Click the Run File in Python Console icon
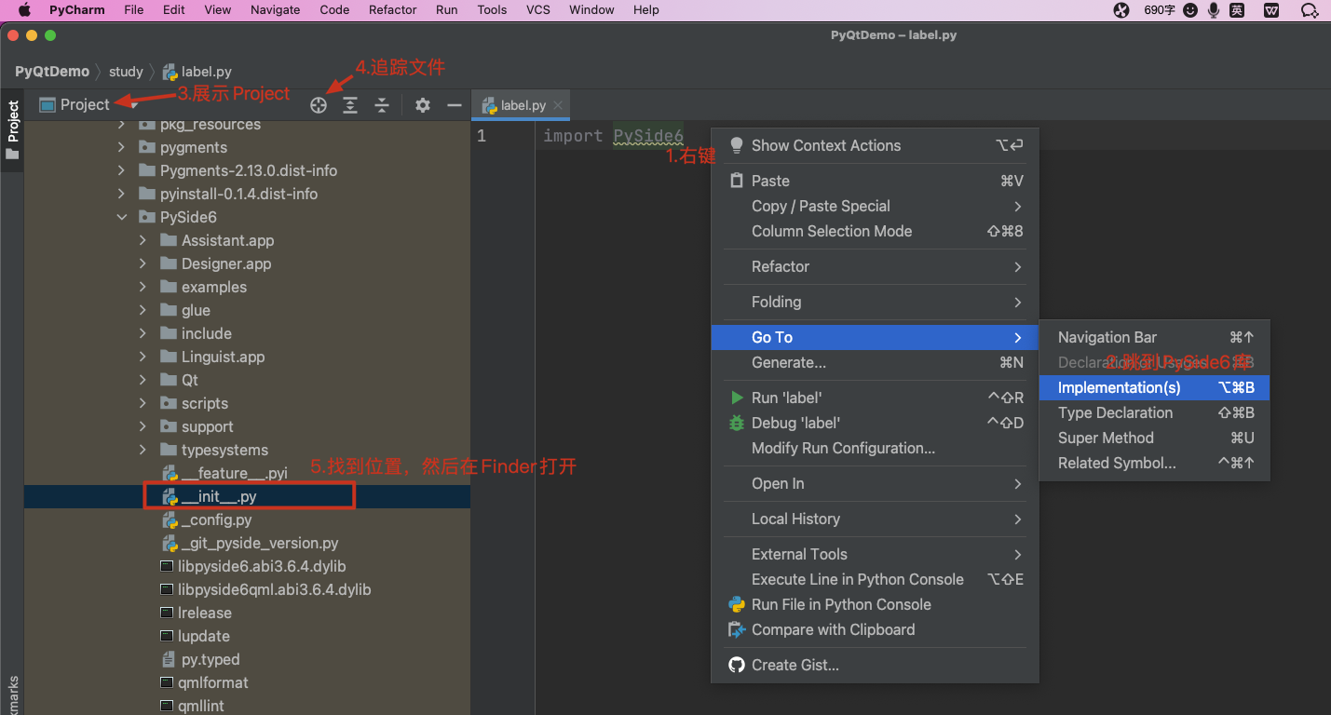 pyautogui.click(x=737, y=604)
